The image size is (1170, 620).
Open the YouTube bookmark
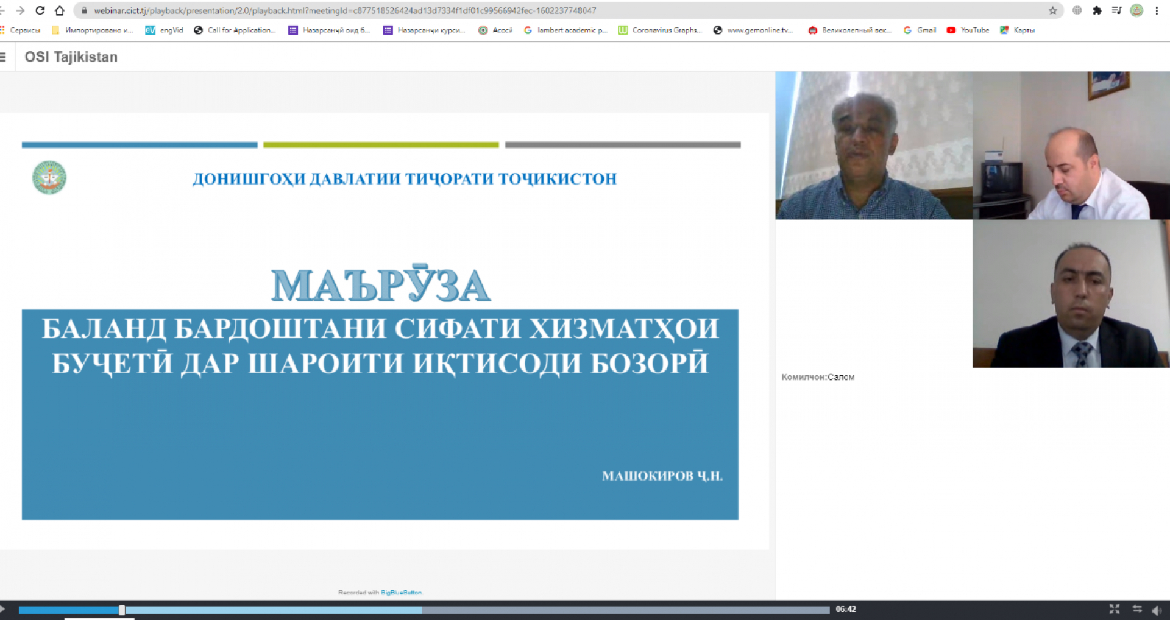pos(968,30)
